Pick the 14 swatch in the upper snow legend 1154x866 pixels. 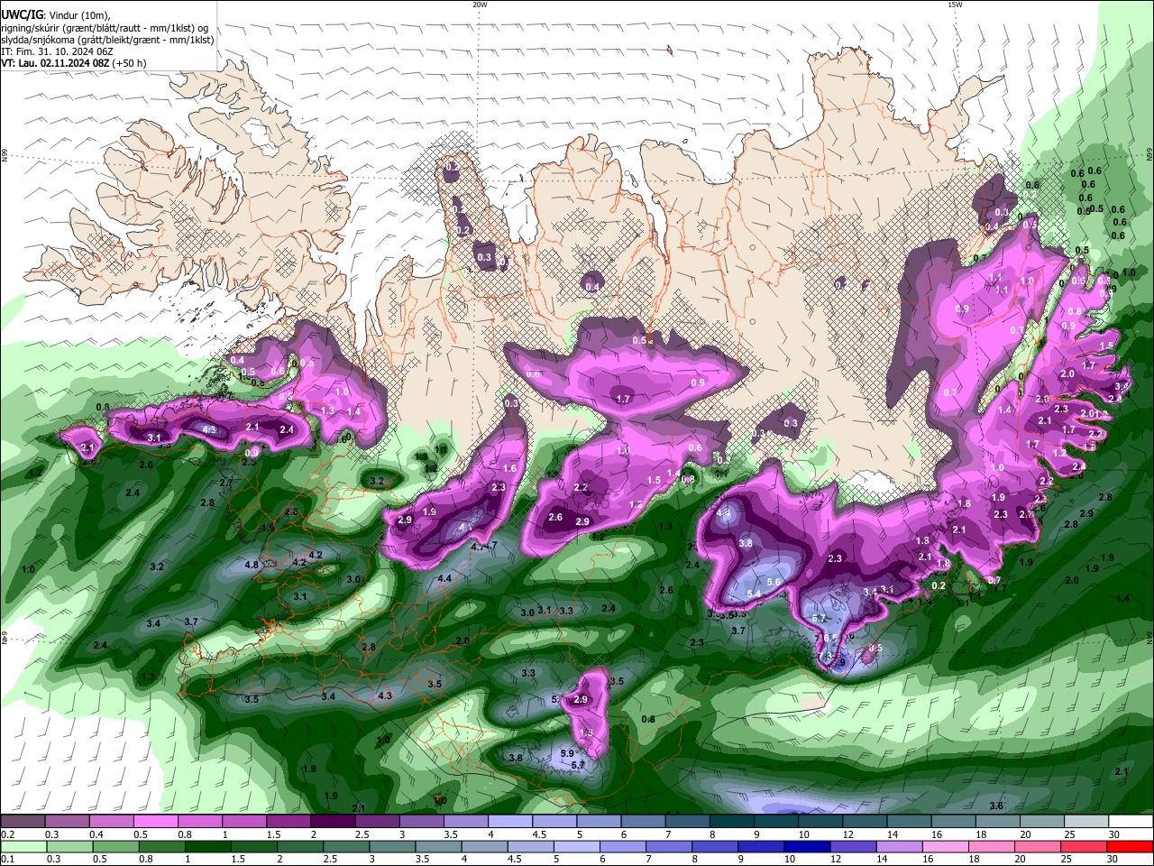pyautogui.click(x=909, y=822)
